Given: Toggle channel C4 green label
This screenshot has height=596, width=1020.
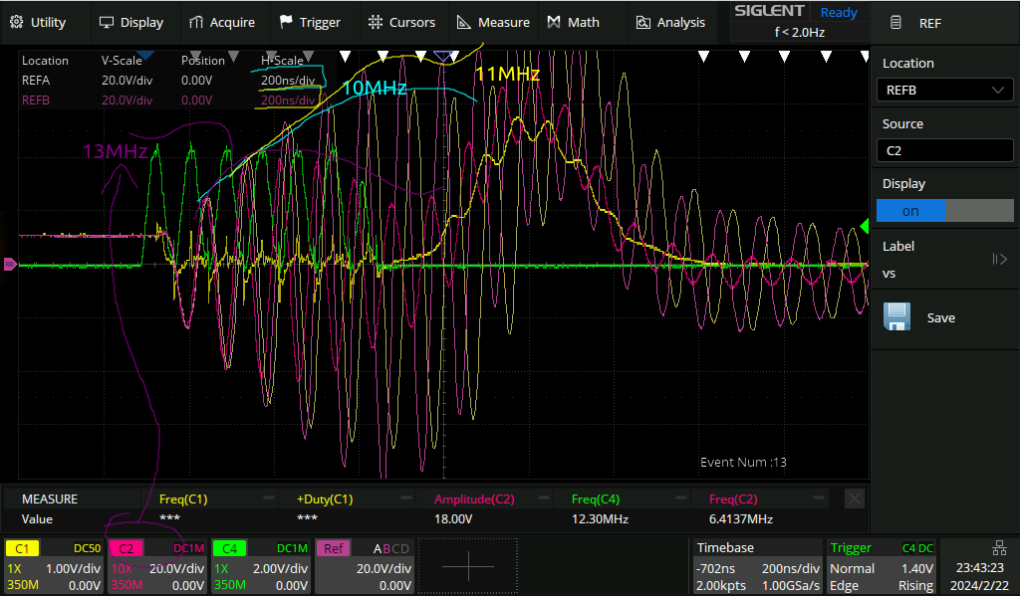Looking at the screenshot, I should tap(229, 548).
